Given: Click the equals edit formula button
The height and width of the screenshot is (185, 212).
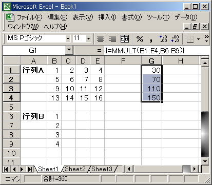Looking at the screenshot, I should point(99,51).
